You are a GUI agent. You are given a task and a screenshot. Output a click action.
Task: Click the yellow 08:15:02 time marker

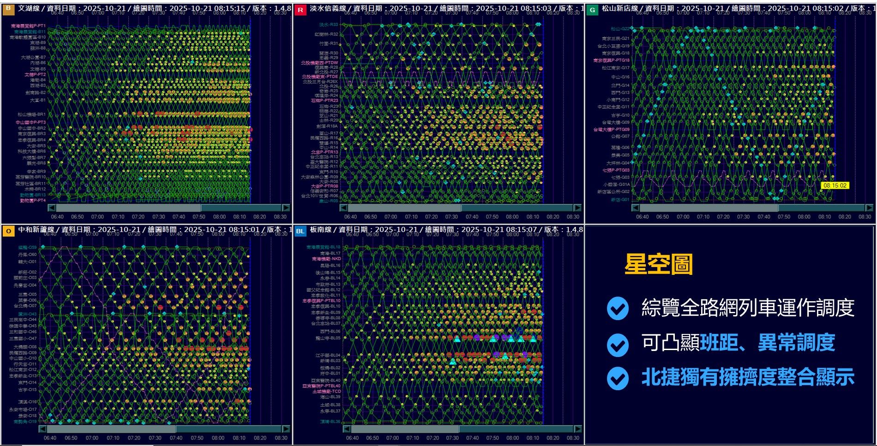pos(835,185)
